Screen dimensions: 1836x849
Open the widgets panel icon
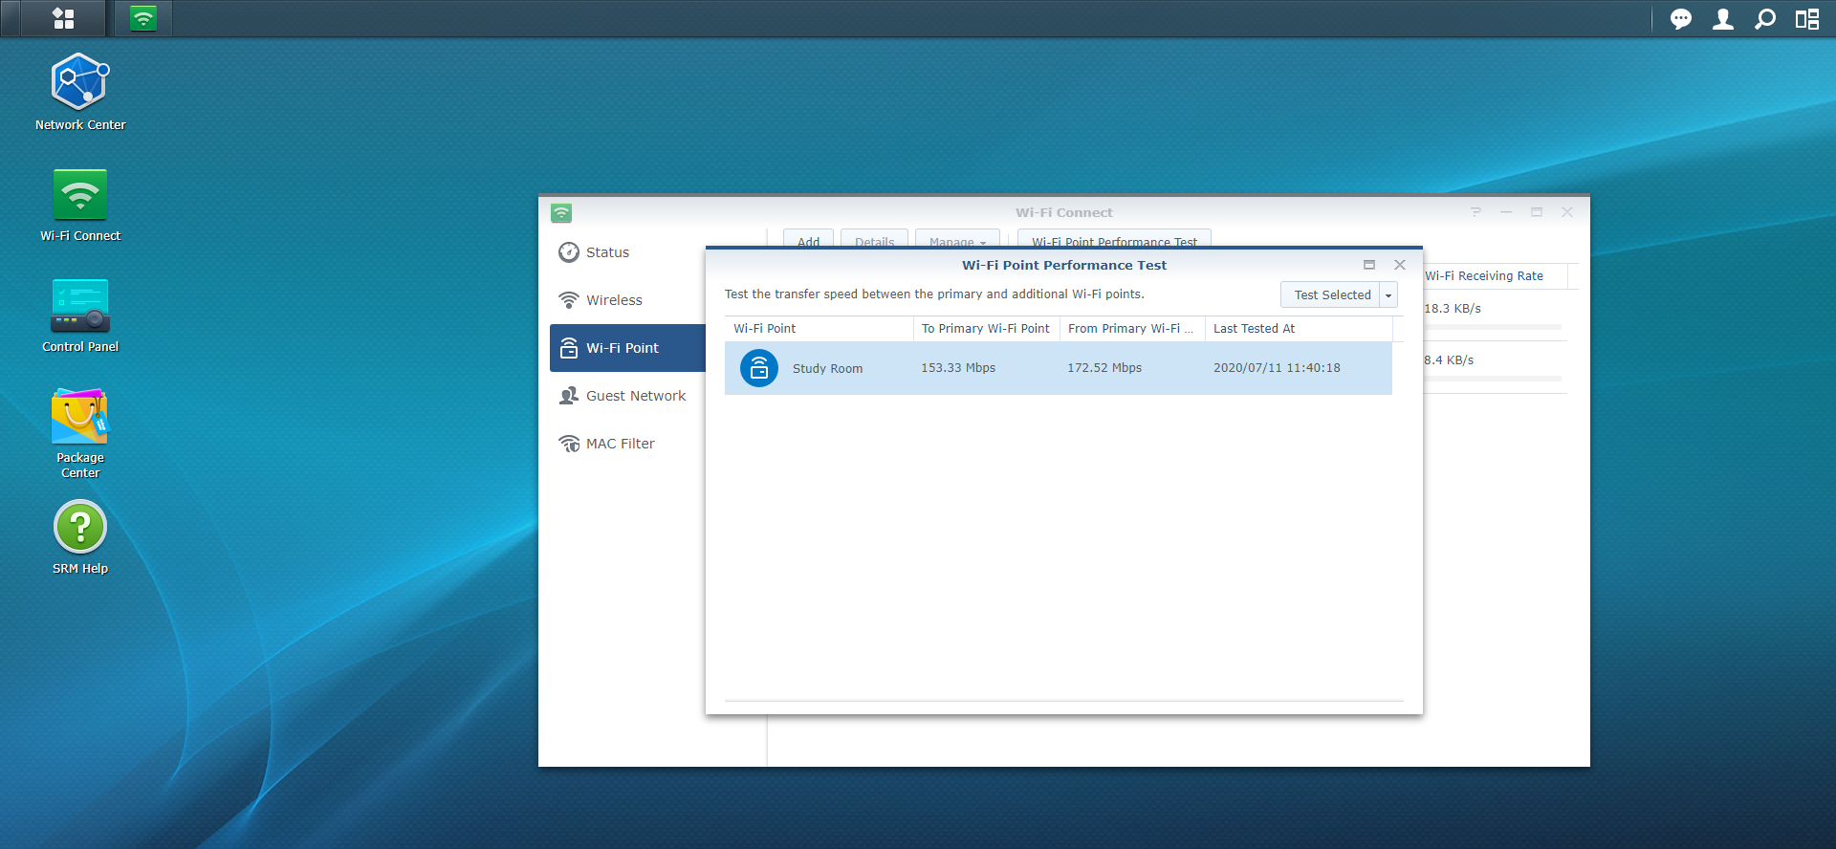click(1806, 19)
